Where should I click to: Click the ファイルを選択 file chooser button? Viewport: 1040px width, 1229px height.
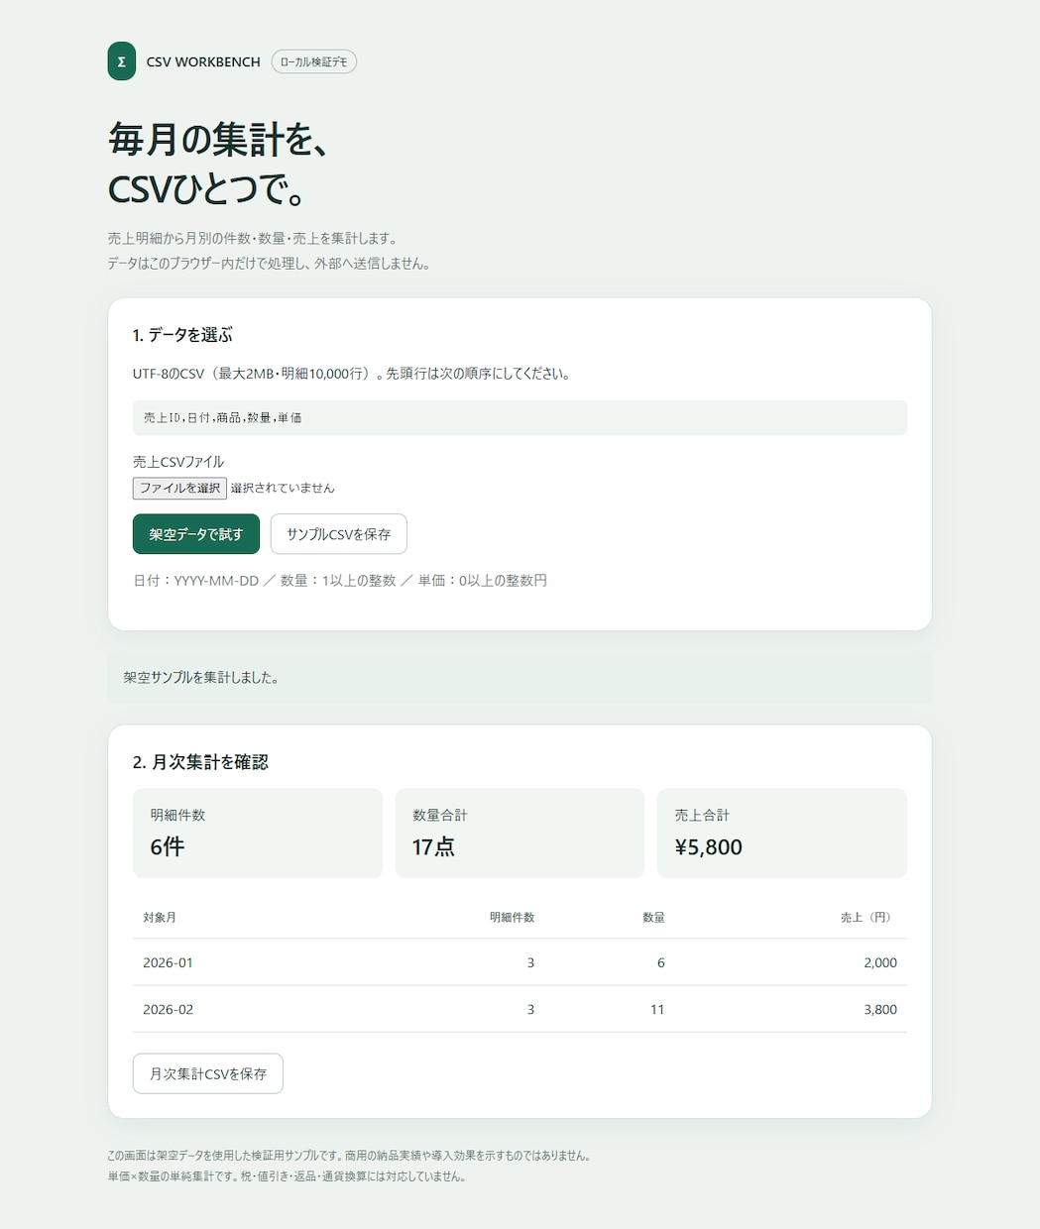pos(179,488)
